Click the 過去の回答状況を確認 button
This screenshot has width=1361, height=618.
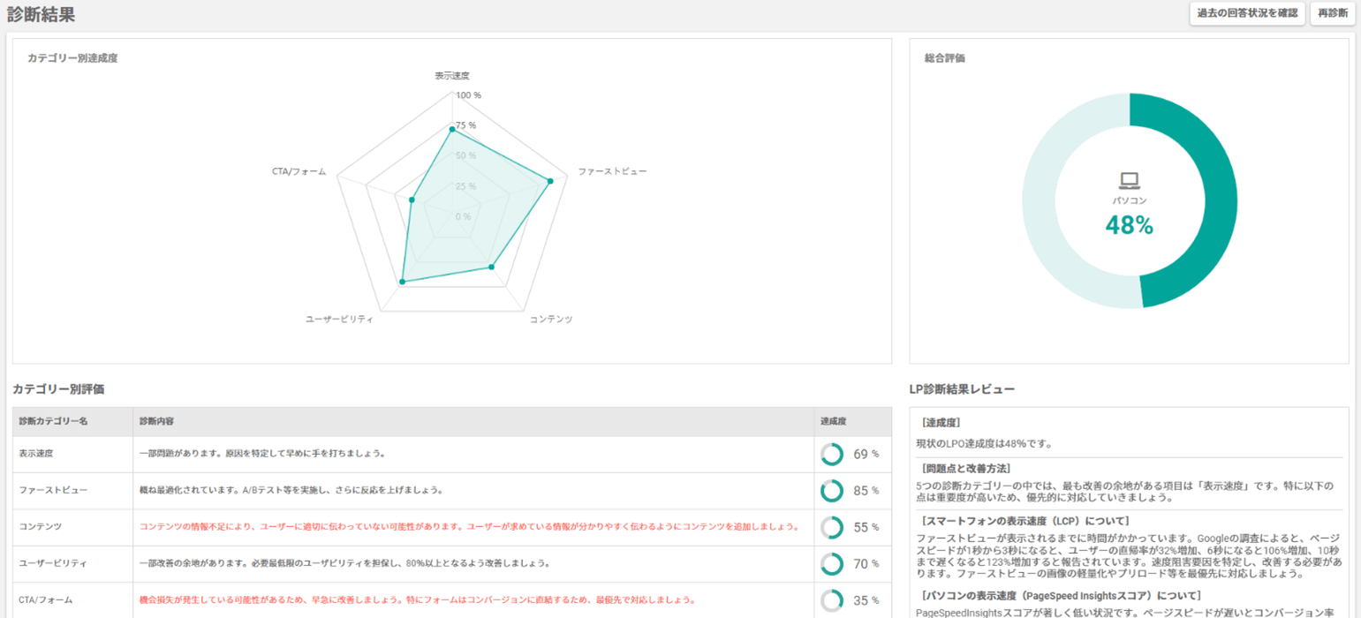1247,13
